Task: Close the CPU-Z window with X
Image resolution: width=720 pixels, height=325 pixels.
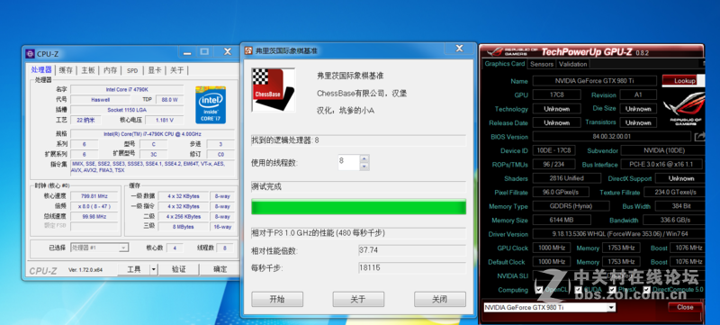Action: 228,52
